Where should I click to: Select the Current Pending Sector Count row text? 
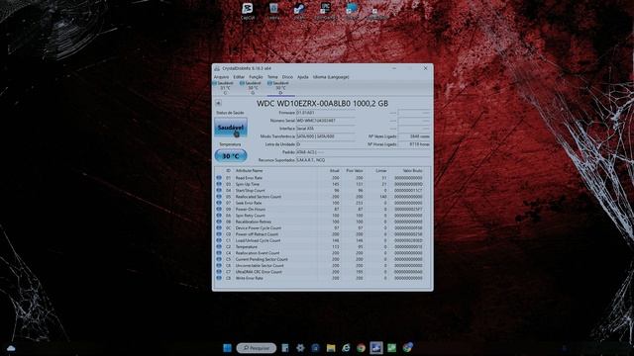[x=262, y=259]
